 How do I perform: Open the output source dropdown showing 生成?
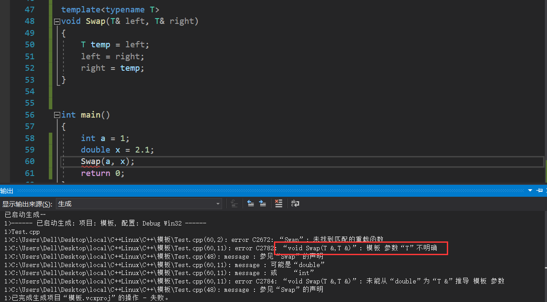[x=139, y=204]
